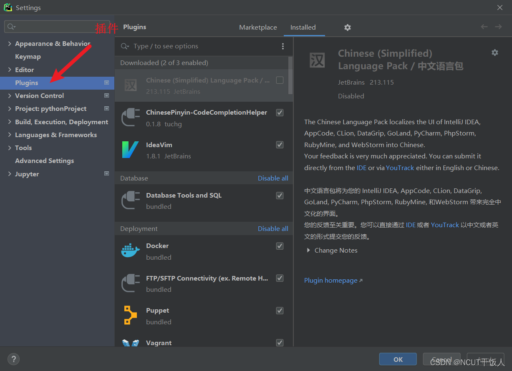The height and width of the screenshot is (371, 512).
Task: Click the OK button
Action: pyautogui.click(x=398, y=359)
